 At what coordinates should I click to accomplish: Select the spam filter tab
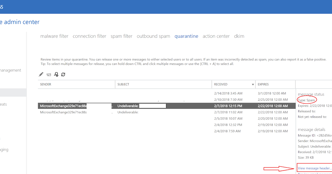[x=121, y=36]
